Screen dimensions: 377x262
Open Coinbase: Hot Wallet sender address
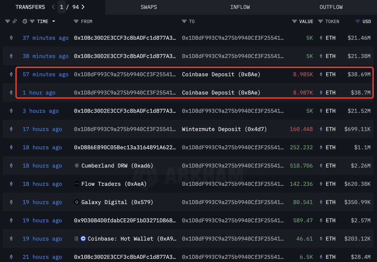pyautogui.click(x=132, y=238)
